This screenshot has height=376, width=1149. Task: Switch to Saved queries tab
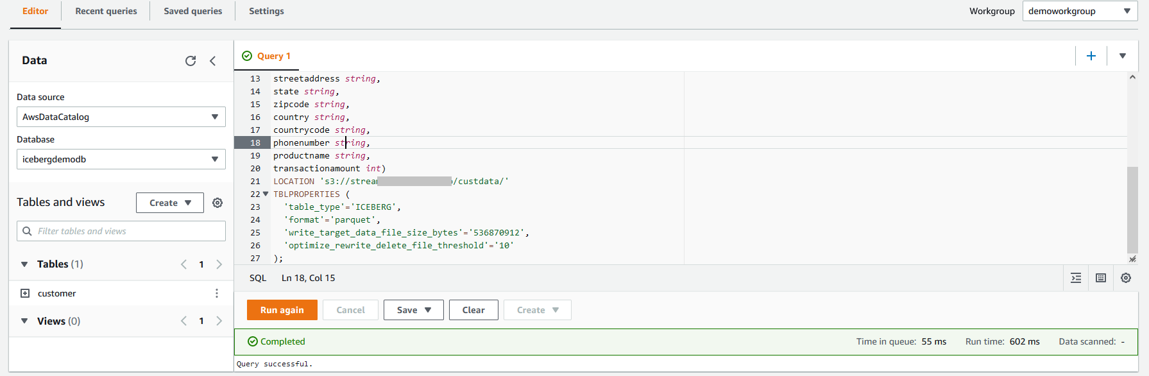pos(192,11)
